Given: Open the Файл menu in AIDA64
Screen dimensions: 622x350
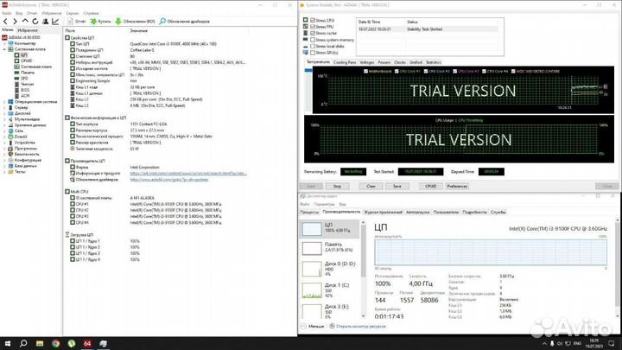Looking at the screenshot, I should coord(7,13).
